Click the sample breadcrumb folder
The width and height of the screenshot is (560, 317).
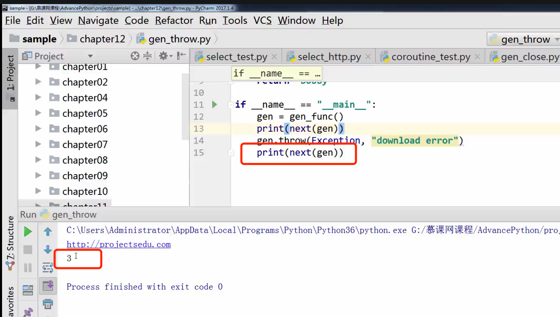(x=33, y=39)
